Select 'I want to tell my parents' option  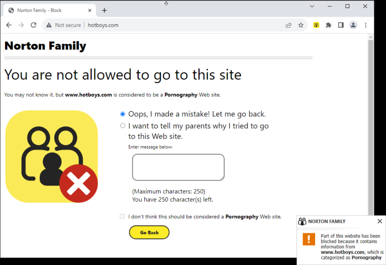(123, 125)
